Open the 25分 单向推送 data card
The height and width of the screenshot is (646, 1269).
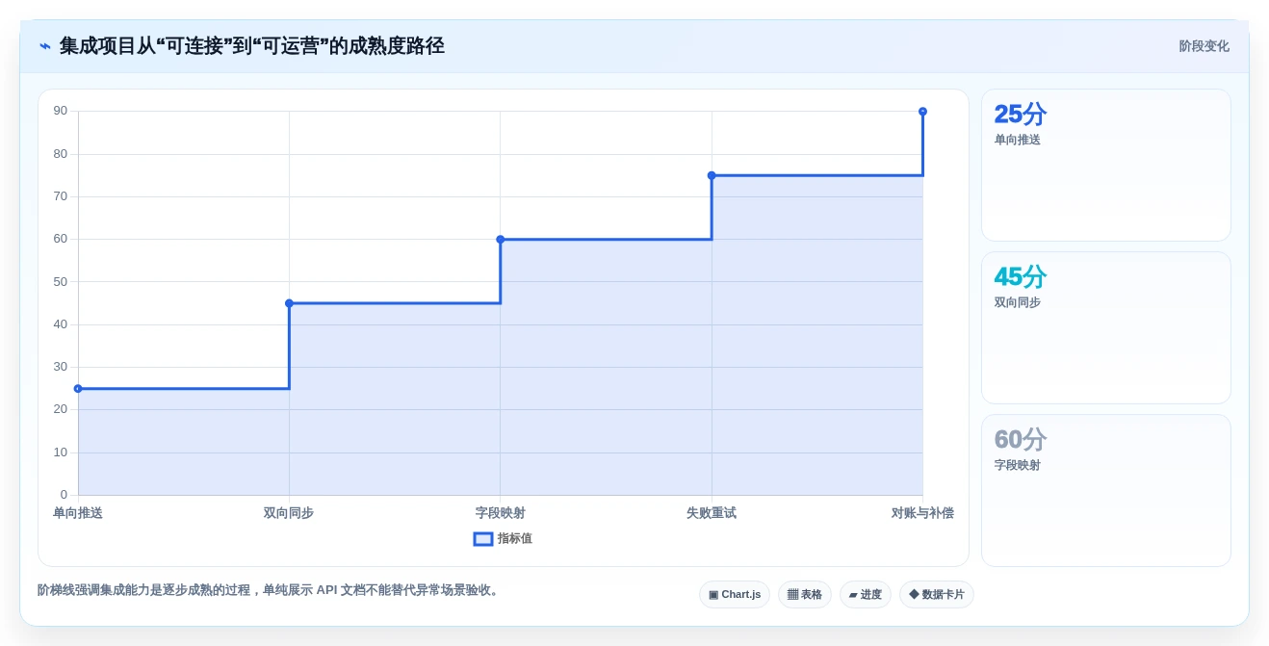(x=1106, y=166)
